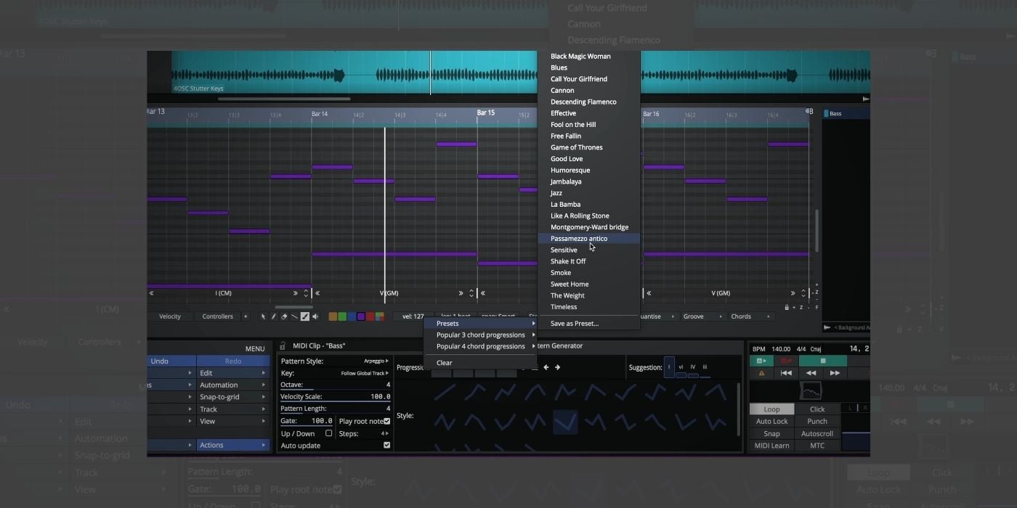Image resolution: width=1017 pixels, height=508 pixels.
Task: Choose Passamezzo antico preset
Action: click(x=589, y=239)
